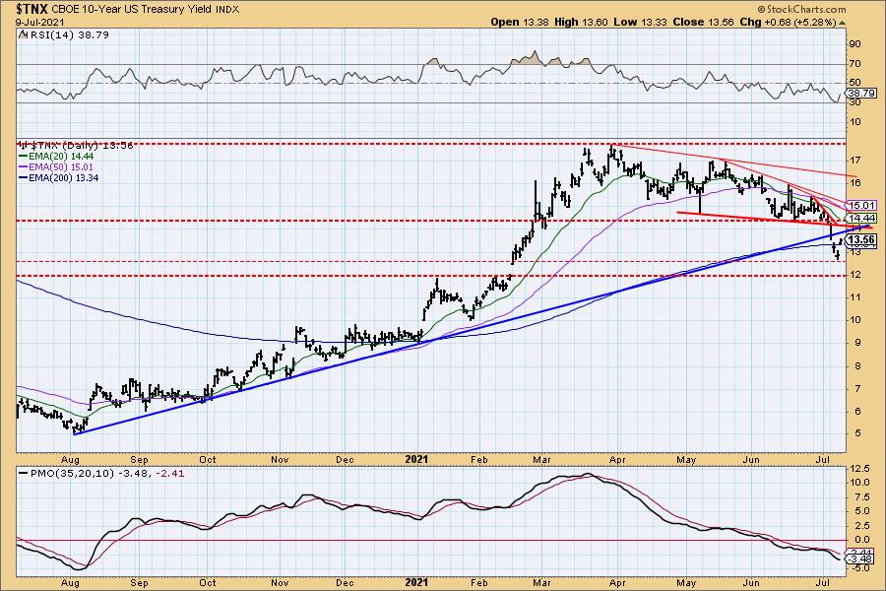The height and width of the screenshot is (591, 886).
Task: Click the 90 level on RSI axis
Action: [x=854, y=44]
